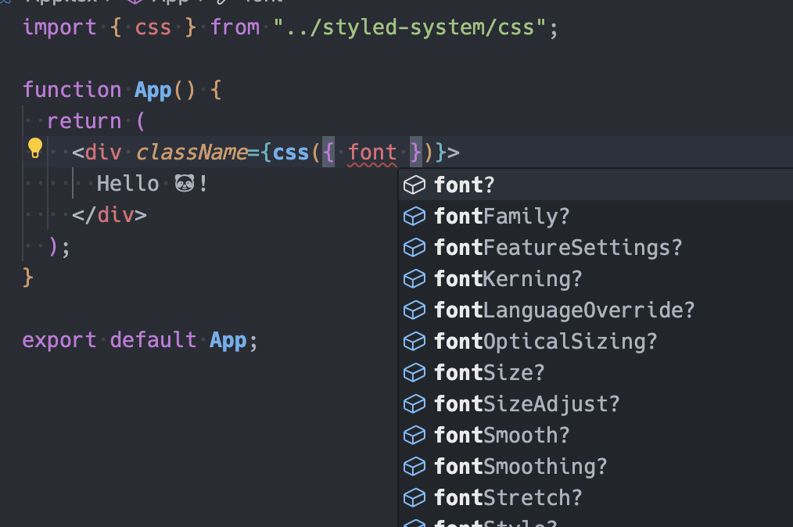
Task: Choose 'fontSizeAdjust?' from the list
Action: pos(596,404)
